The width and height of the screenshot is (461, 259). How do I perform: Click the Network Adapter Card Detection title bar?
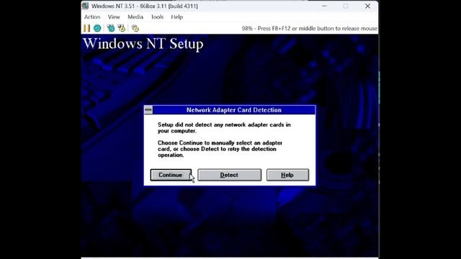click(233, 110)
